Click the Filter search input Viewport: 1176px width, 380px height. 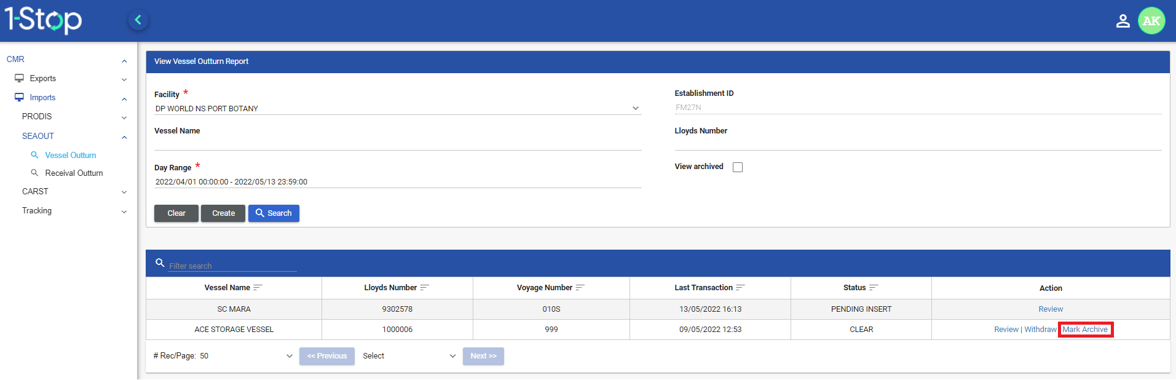232,266
